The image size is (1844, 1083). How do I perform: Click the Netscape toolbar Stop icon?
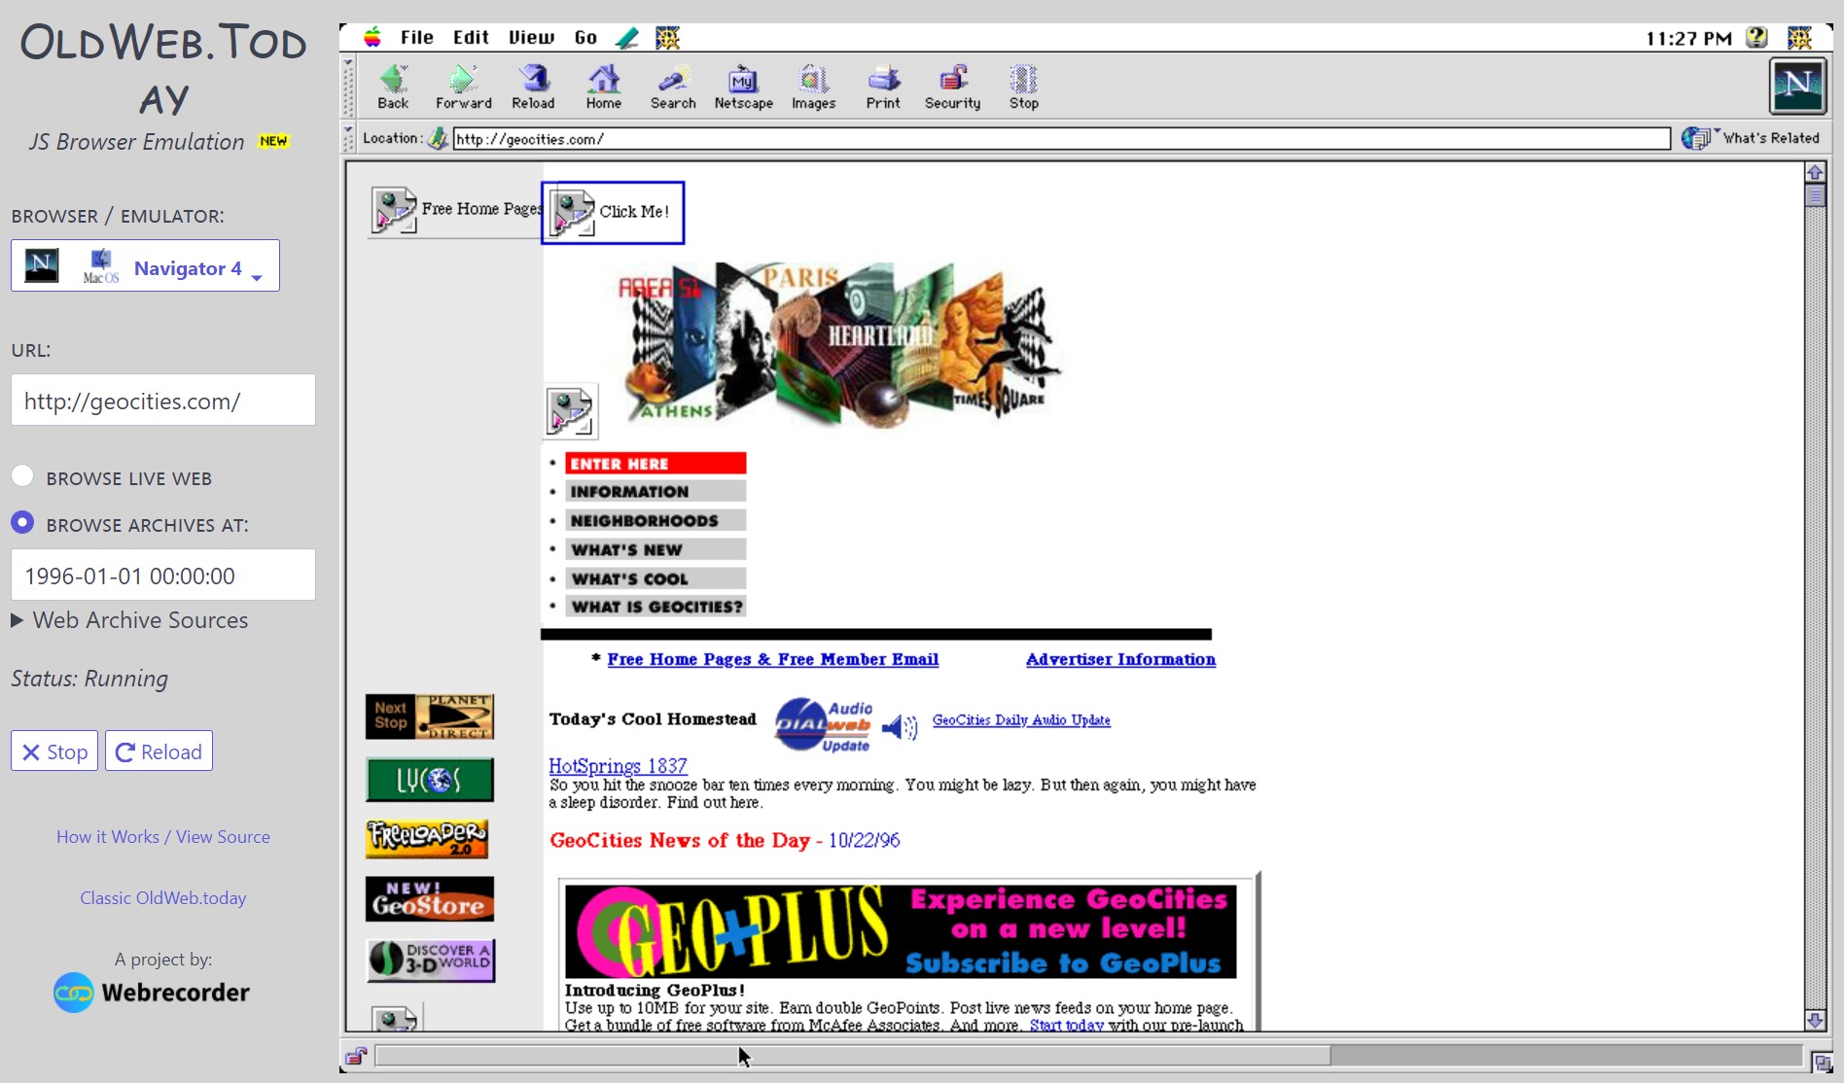[x=1023, y=87]
